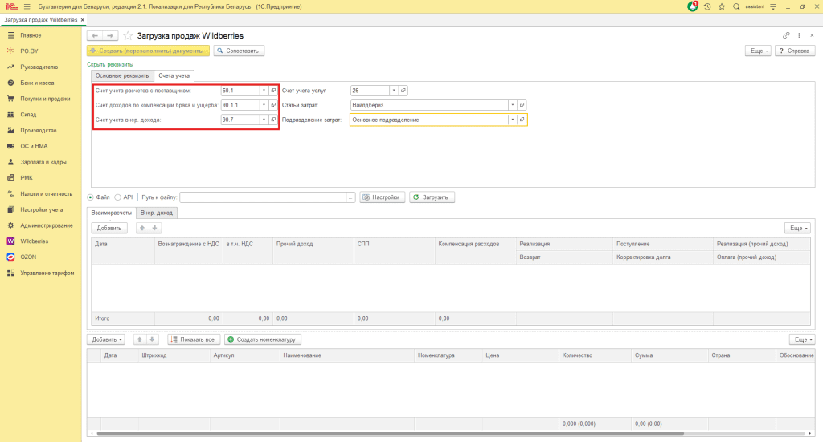Switch to the Внер. доход tab
This screenshot has height=442, width=823.
click(x=157, y=213)
